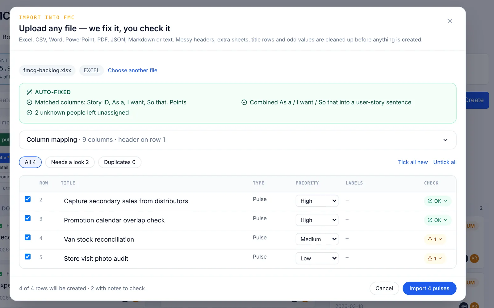Click the unknown people unassigned checkmark icon

[29, 113]
